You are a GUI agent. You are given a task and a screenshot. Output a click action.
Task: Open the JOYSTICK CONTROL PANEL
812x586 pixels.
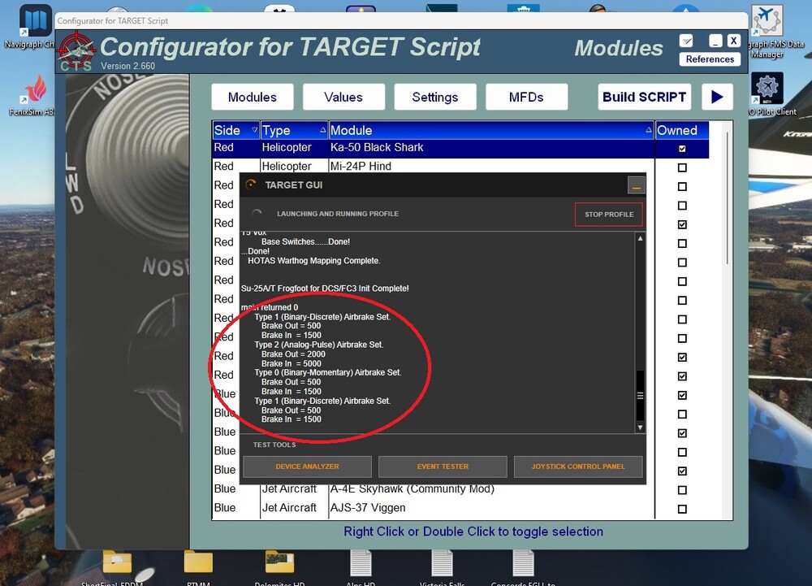578,467
